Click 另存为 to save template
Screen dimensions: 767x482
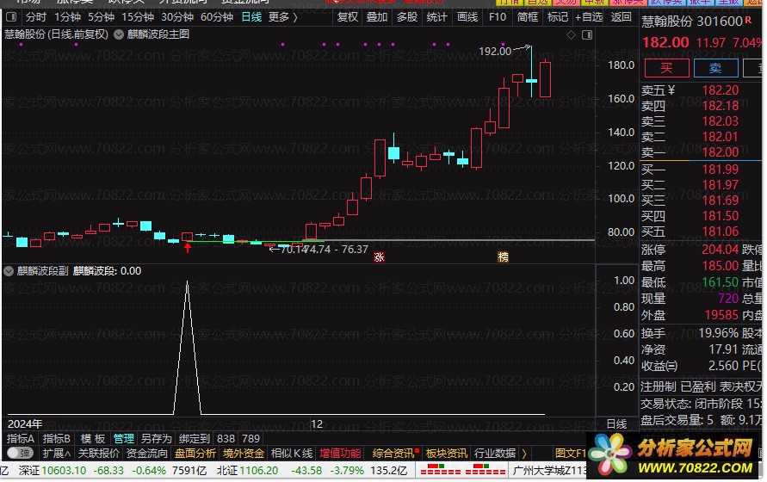tap(157, 438)
